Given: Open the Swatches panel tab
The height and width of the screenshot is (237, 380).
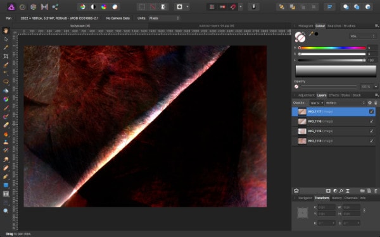Looking at the screenshot, I should coord(334,26).
